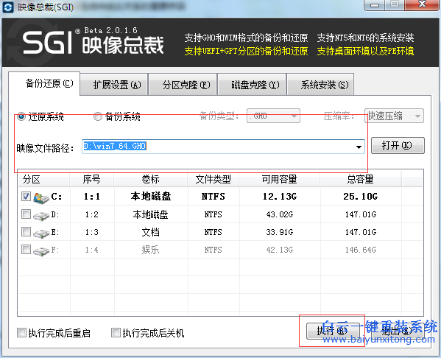Select the 1:1 sequence cell
This screenshot has width=441, height=358.
coord(92,196)
